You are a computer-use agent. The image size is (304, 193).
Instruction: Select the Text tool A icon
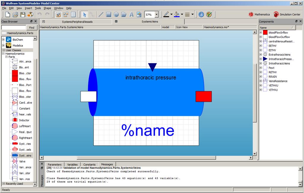tap(132, 15)
